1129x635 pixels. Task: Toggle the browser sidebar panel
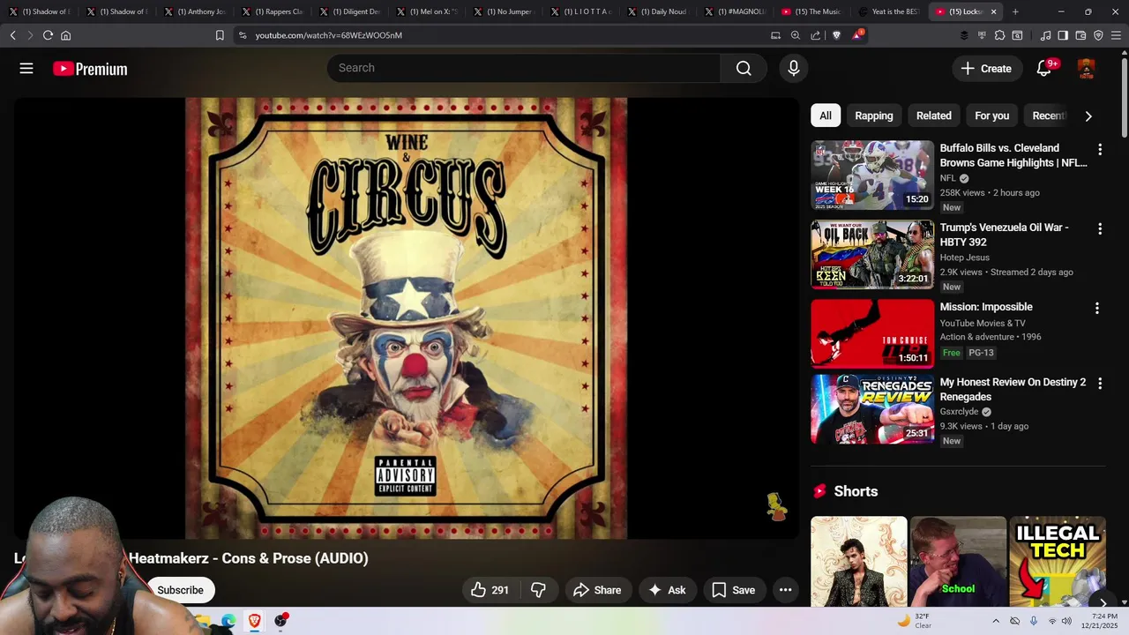click(1063, 35)
